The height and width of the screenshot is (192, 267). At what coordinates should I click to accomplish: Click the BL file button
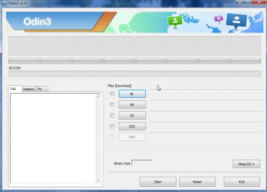tap(132, 94)
